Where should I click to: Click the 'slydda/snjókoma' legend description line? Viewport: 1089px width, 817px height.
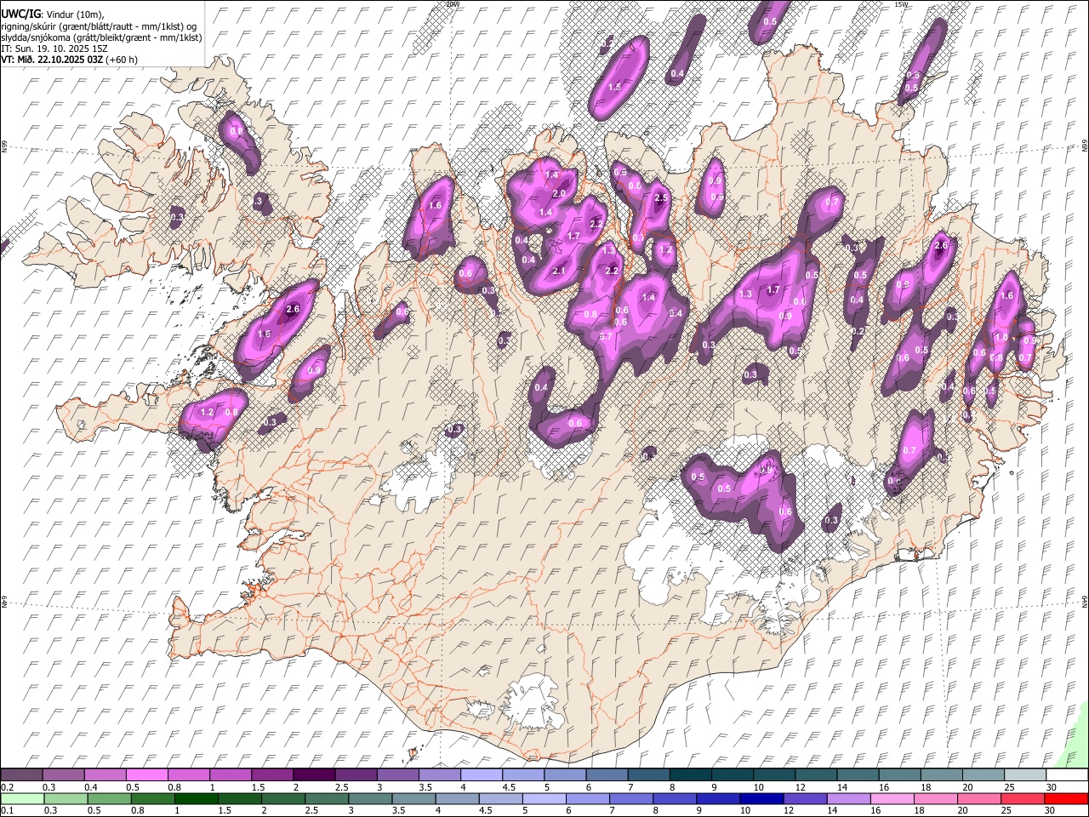[x=101, y=37]
